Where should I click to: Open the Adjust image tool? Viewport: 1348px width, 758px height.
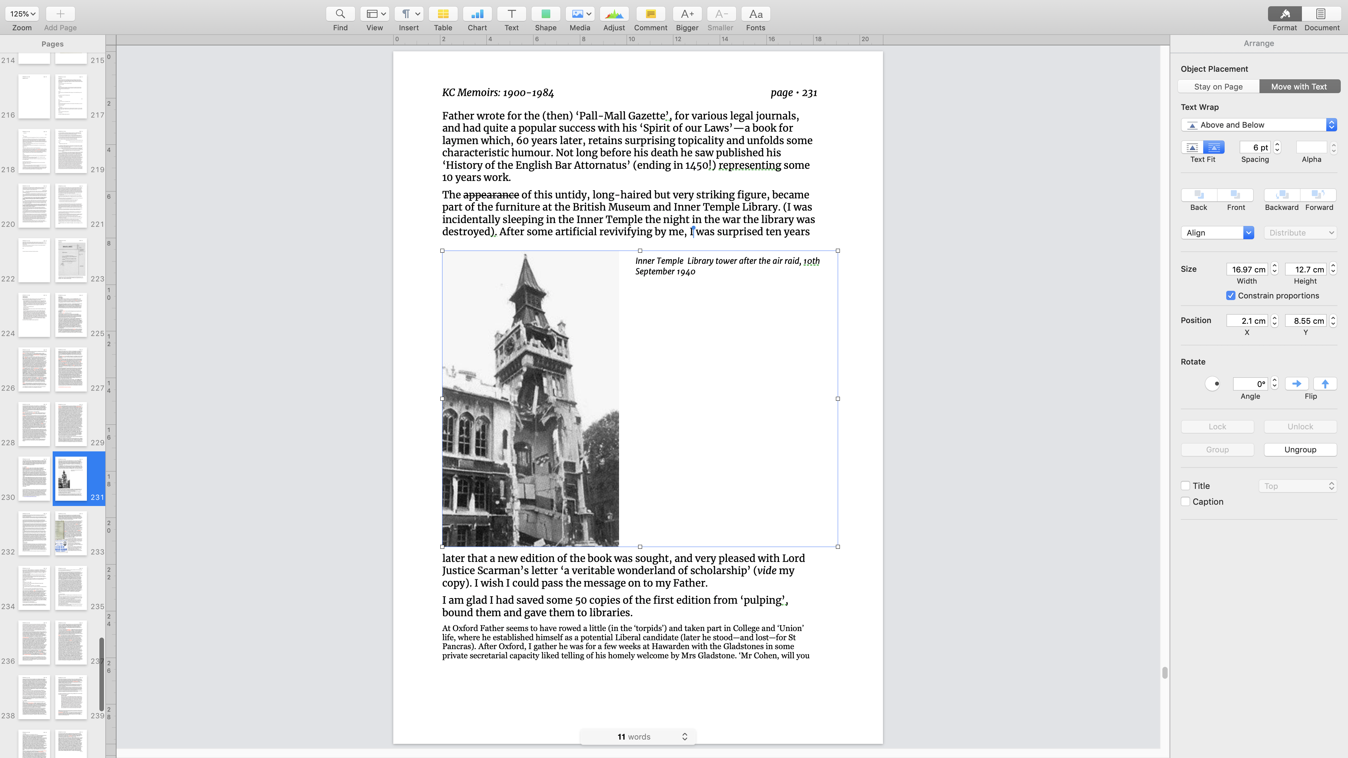point(614,14)
